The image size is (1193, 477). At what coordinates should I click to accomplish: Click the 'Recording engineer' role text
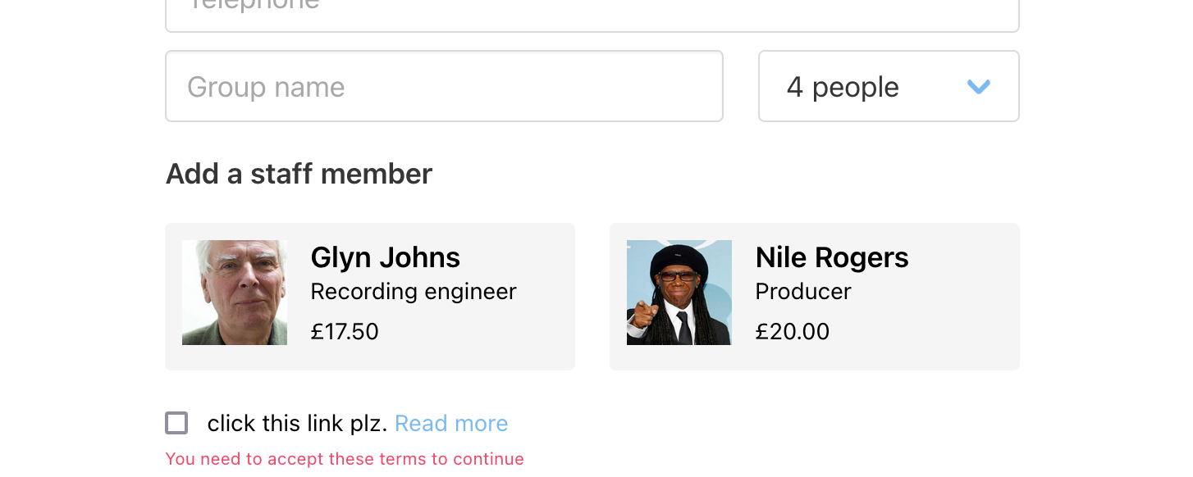tap(414, 292)
